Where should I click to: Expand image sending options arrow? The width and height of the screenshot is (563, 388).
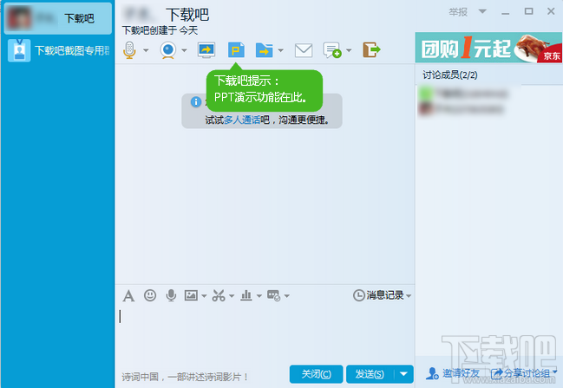click(x=204, y=296)
